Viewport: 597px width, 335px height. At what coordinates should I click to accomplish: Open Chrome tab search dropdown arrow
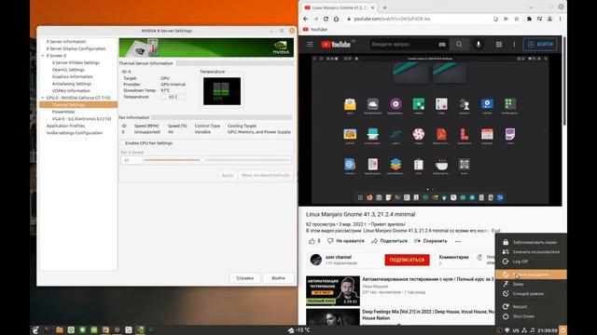point(531,7)
